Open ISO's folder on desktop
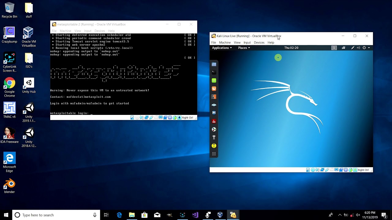The width and height of the screenshot is (392, 220). 29,61
